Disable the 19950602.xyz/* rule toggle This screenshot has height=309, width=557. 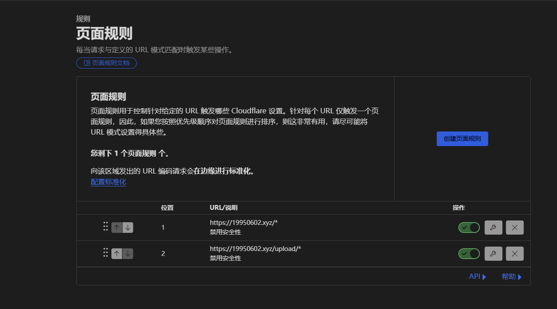tap(469, 228)
